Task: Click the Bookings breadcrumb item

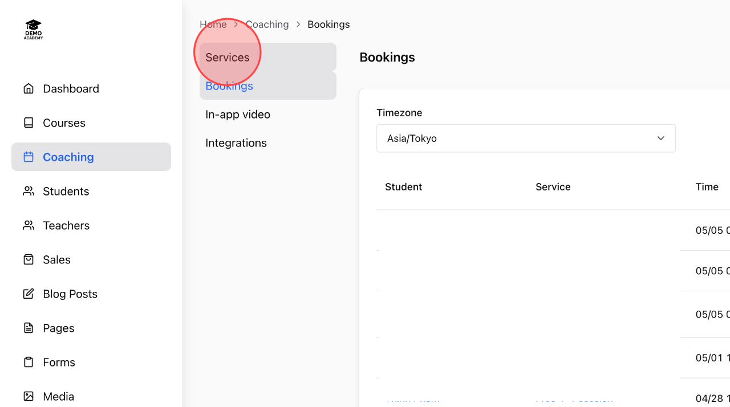Action: [x=328, y=25]
